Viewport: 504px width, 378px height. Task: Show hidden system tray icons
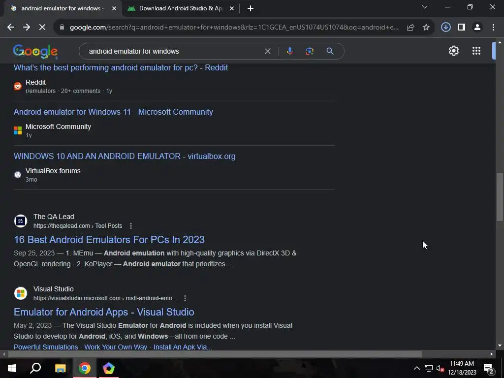tap(416, 368)
